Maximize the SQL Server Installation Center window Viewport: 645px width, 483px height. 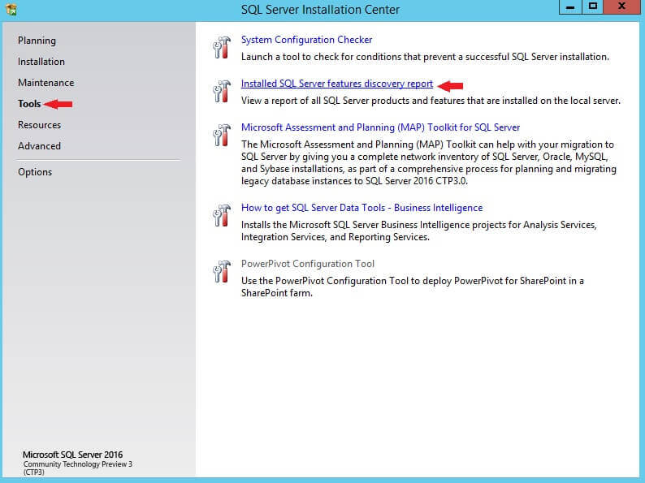pos(592,7)
